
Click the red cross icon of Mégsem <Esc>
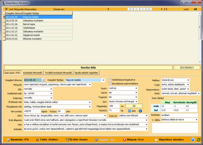coord(125,140)
